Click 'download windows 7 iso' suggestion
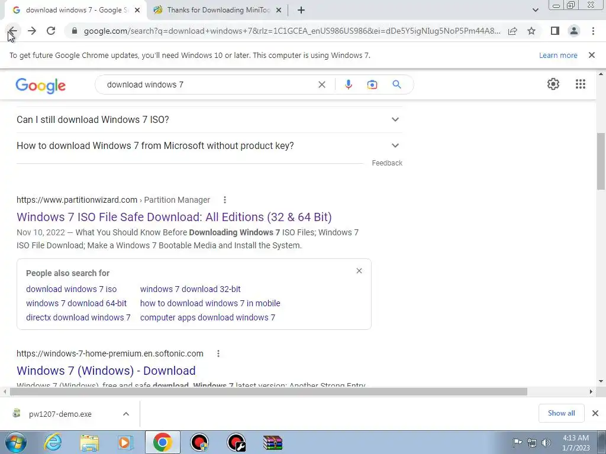Viewport: 606px width, 454px height. [71, 289]
